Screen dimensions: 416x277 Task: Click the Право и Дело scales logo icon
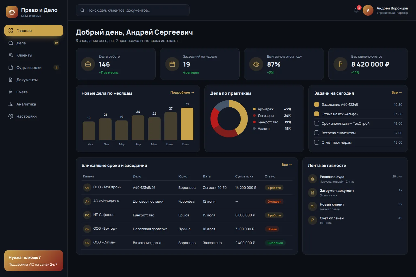[12, 12]
